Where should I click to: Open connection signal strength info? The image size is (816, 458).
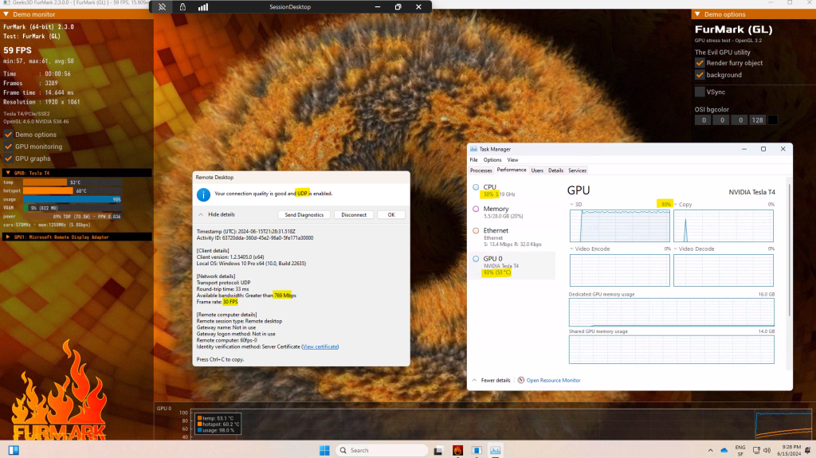pyautogui.click(x=203, y=7)
